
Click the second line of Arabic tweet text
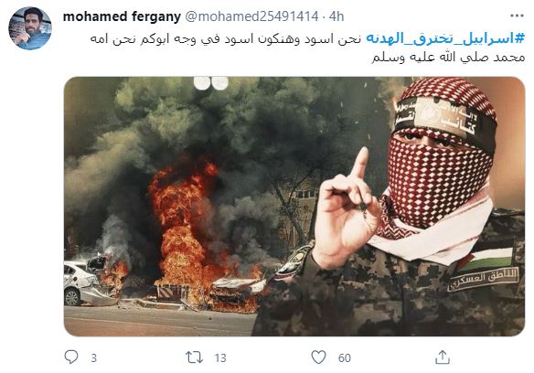(448, 57)
